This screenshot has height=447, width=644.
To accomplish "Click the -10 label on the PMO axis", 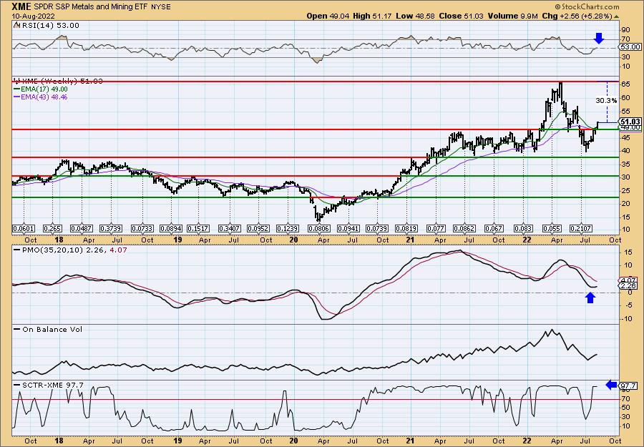I will point(627,318).
